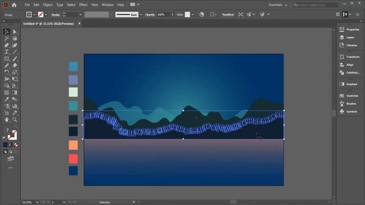Open the File menu
365x205 pixels.
(27, 5)
